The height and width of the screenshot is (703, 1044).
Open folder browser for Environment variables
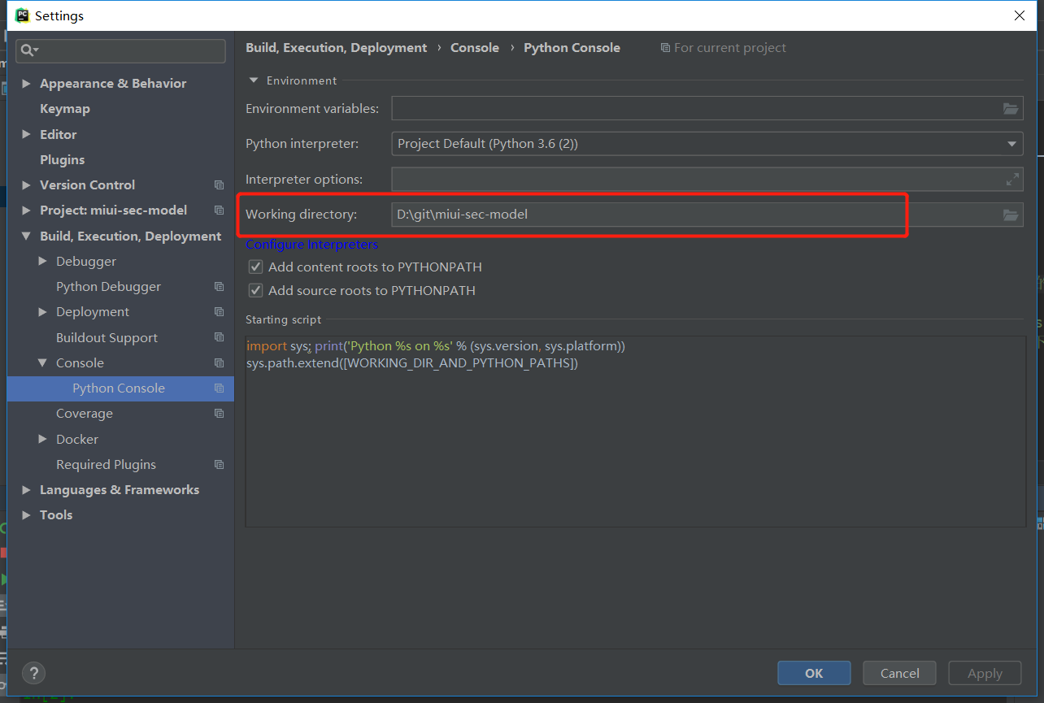(x=1011, y=108)
